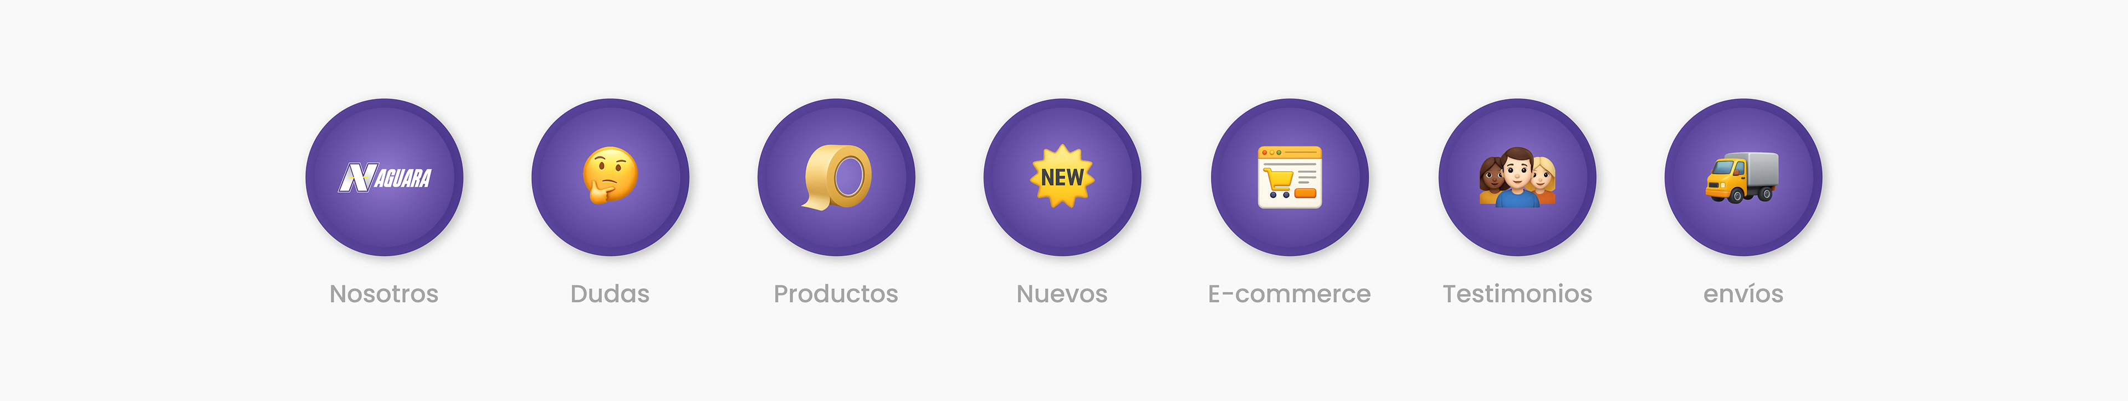Click the thinking face emoji icon
This screenshot has height=401, width=2128.
(610, 175)
